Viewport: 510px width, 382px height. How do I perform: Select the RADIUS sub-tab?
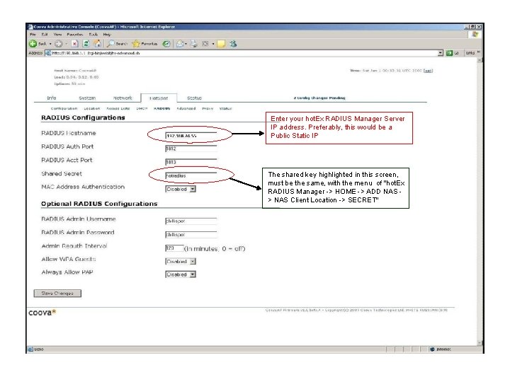[162, 108]
